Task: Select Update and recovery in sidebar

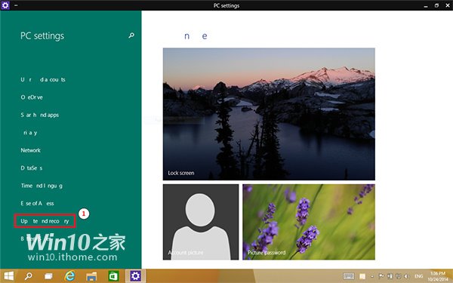Action: [45, 221]
